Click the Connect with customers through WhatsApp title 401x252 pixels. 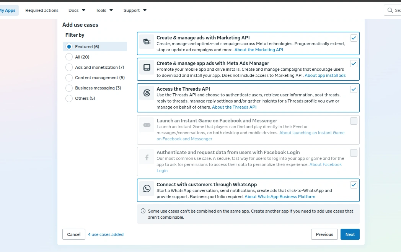point(207,184)
